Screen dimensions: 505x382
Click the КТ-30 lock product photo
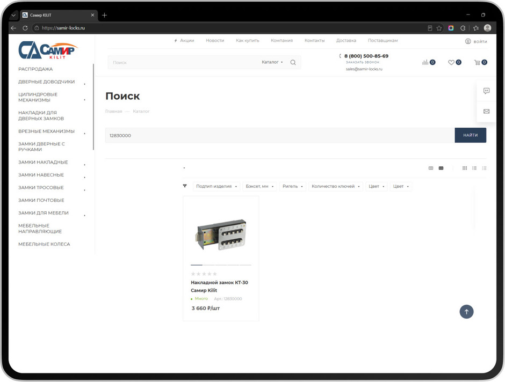tap(221, 234)
